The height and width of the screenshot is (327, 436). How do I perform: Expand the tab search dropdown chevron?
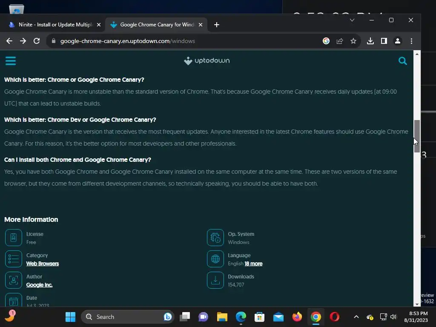(x=352, y=20)
